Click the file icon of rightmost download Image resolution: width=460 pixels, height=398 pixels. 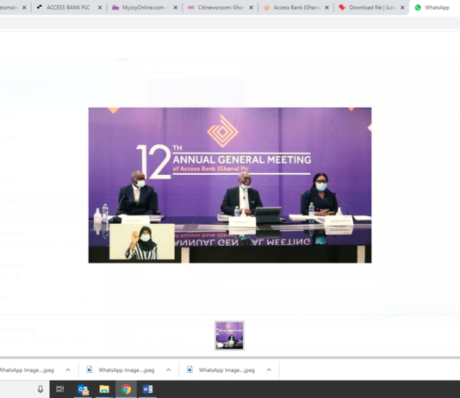[x=190, y=370]
